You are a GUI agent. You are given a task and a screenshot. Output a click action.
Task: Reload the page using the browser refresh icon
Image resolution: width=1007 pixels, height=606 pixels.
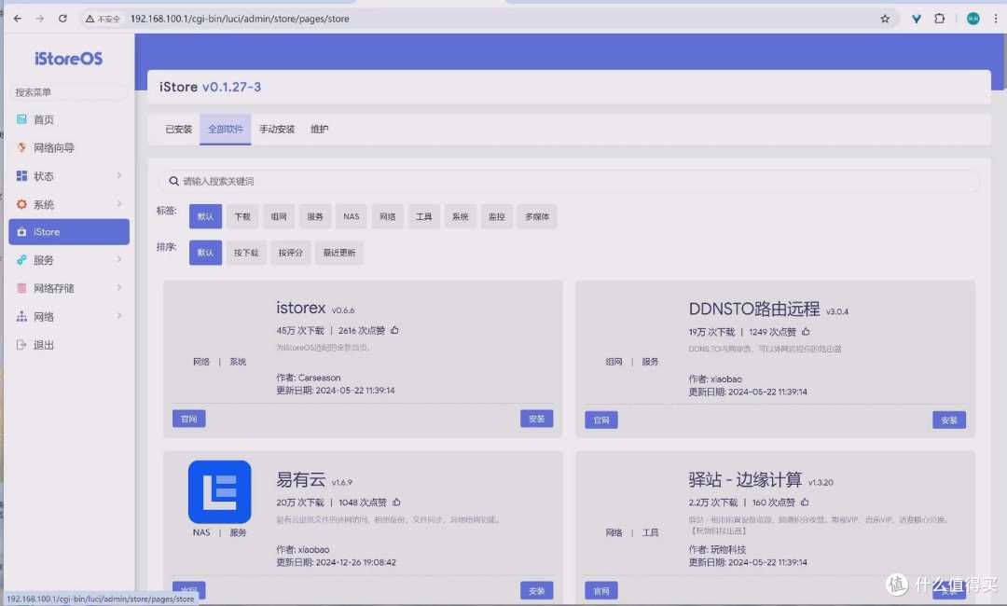click(62, 19)
